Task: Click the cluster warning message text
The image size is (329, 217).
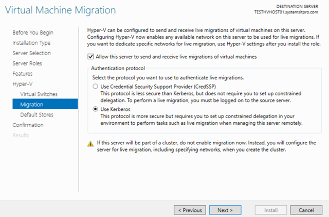Action: point(206,146)
